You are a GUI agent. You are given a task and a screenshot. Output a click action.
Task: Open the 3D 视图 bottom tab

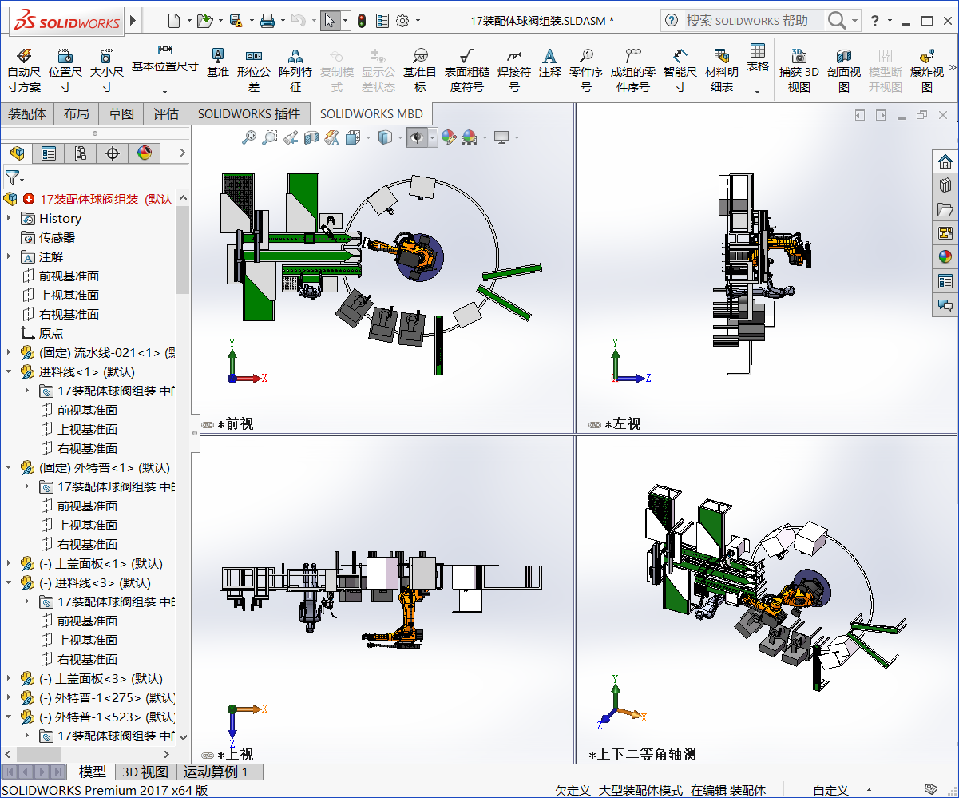tap(145, 772)
